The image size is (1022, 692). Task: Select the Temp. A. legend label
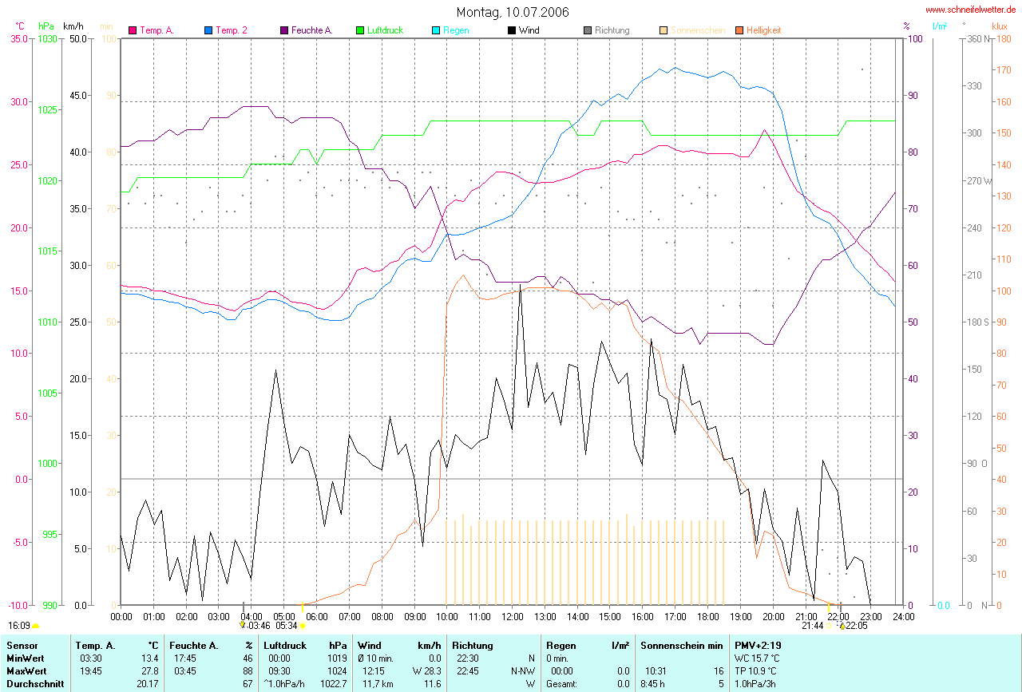pyautogui.click(x=156, y=30)
